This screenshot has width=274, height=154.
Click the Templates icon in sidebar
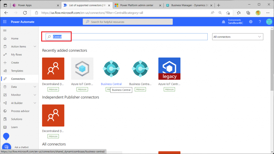click(x=5, y=71)
